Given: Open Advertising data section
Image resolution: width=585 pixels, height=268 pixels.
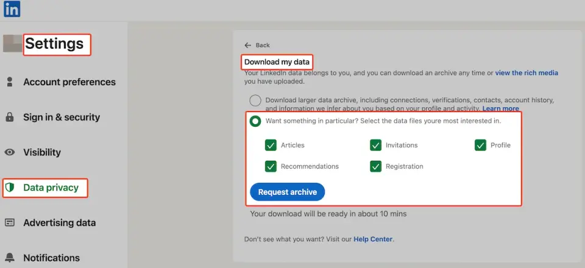Looking at the screenshot, I should (x=59, y=222).
